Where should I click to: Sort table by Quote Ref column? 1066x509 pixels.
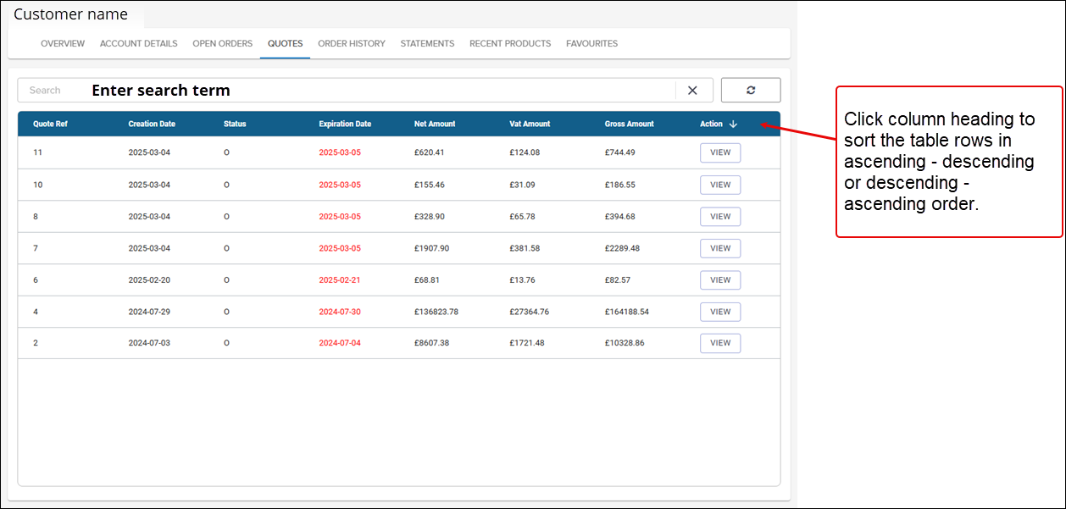(x=50, y=124)
